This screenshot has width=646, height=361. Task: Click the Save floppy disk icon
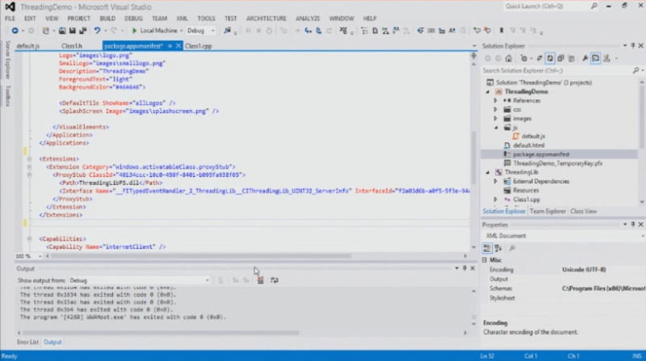point(72,31)
